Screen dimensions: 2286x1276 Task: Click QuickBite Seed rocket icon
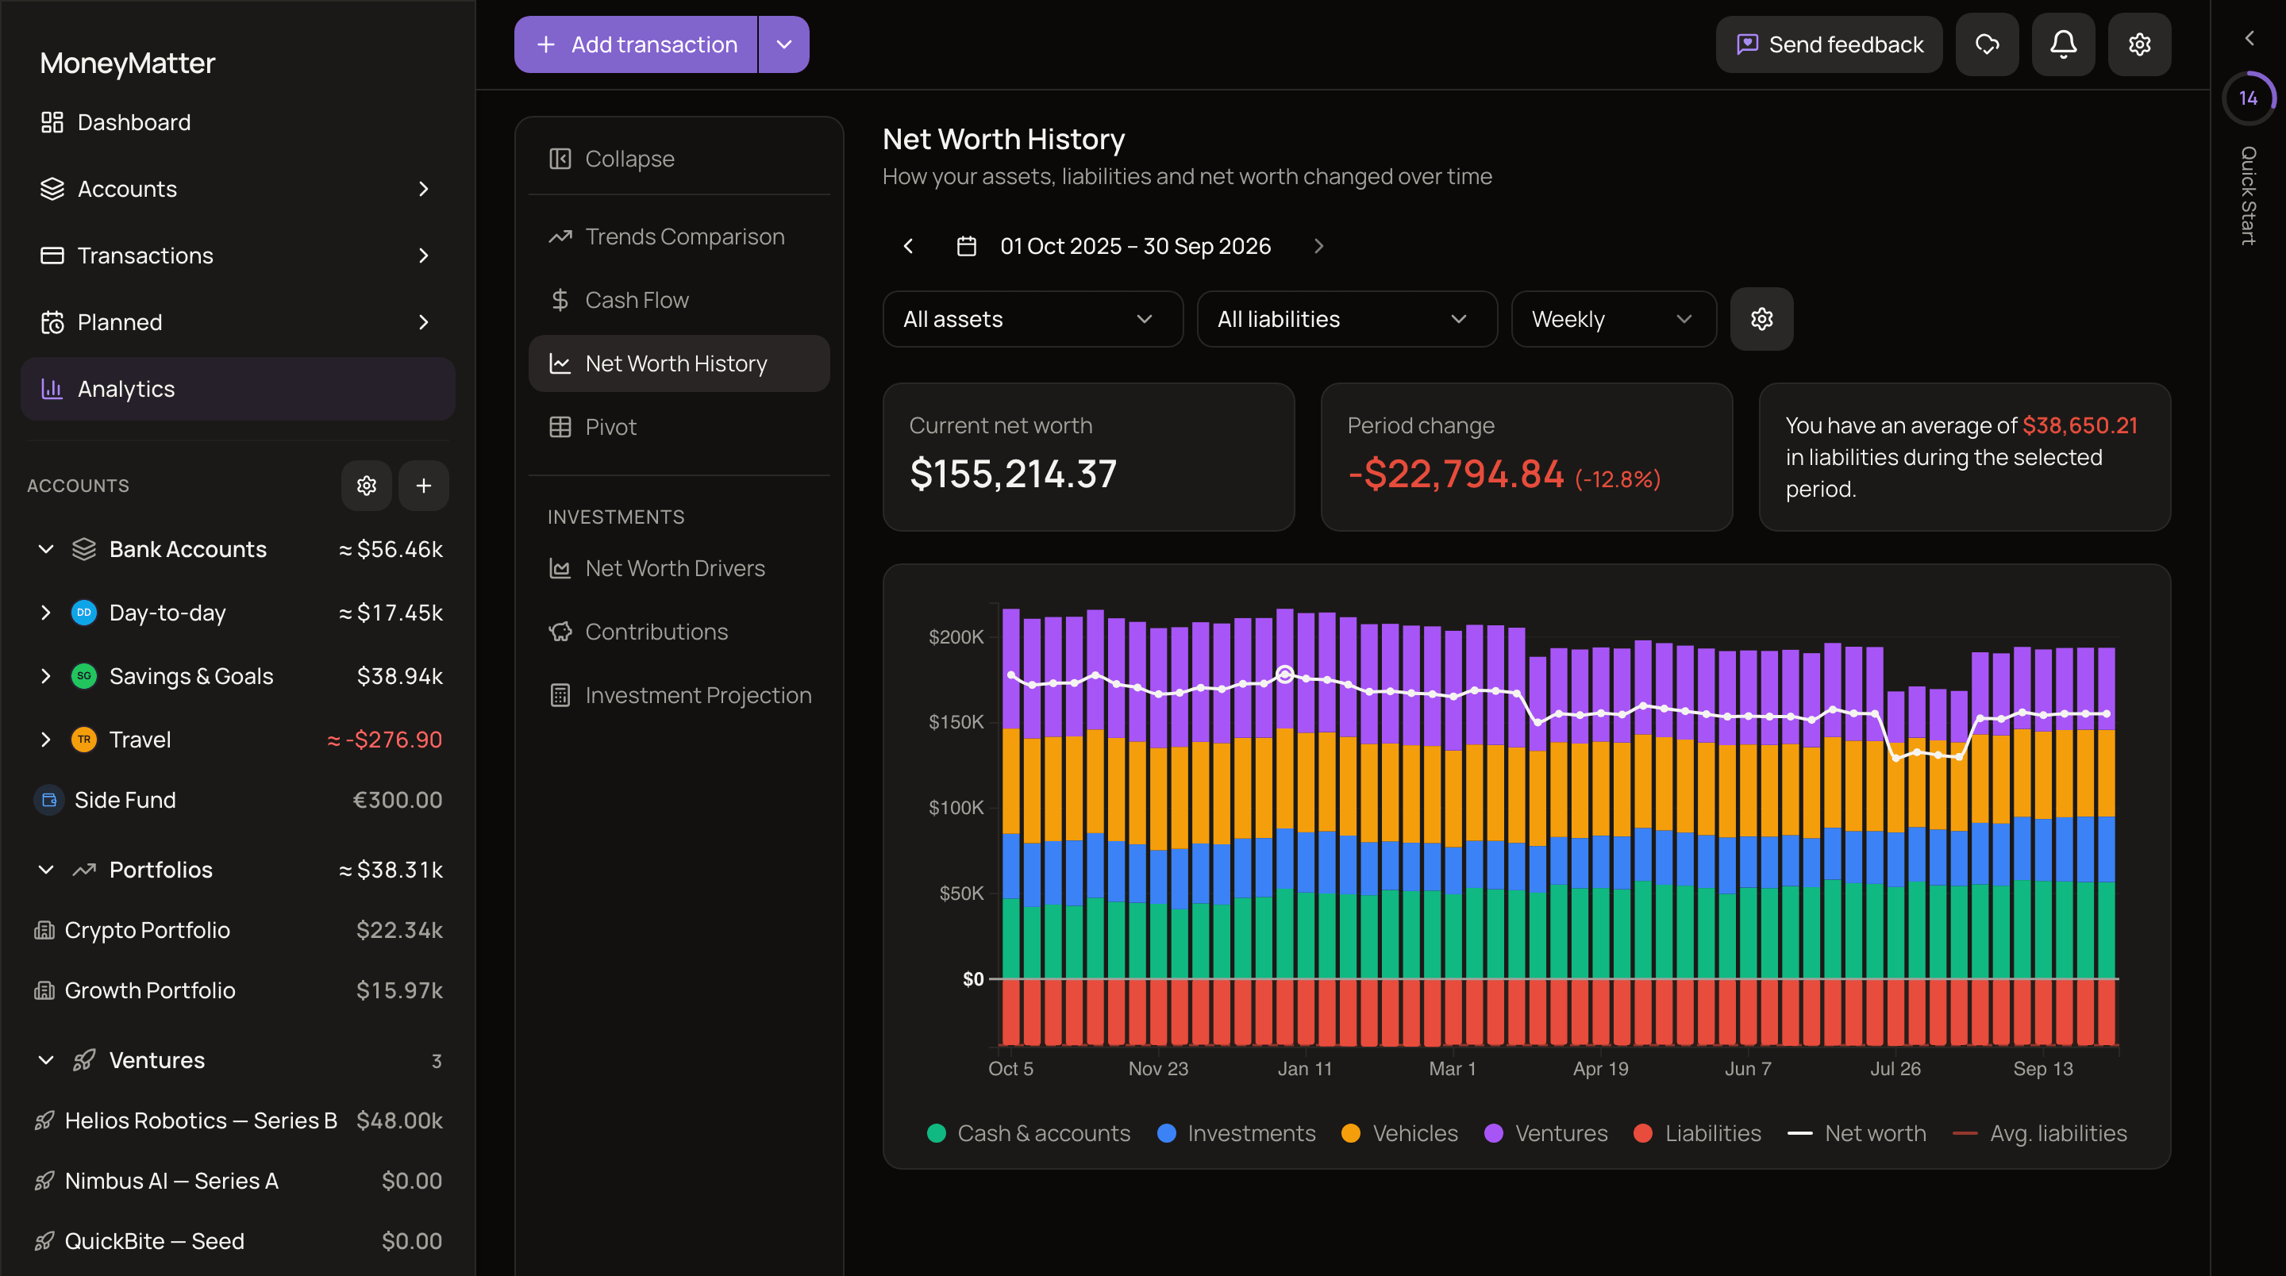click(x=44, y=1240)
